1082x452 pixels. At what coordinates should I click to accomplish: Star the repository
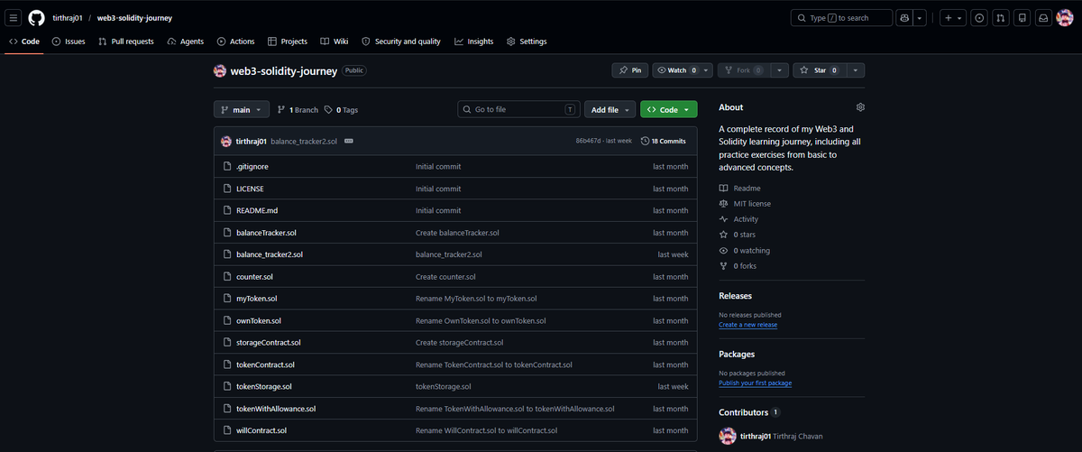pyautogui.click(x=819, y=70)
